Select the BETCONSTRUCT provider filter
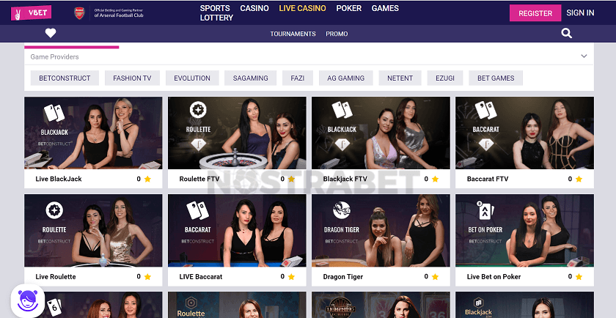This screenshot has height=318, width=616. pyautogui.click(x=65, y=78)
